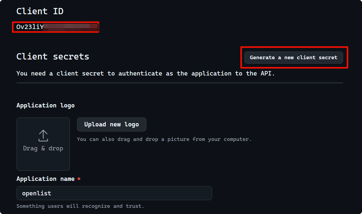
Task: Click the Generate a new client secret highlighted region
Action: tap(294, 57)
